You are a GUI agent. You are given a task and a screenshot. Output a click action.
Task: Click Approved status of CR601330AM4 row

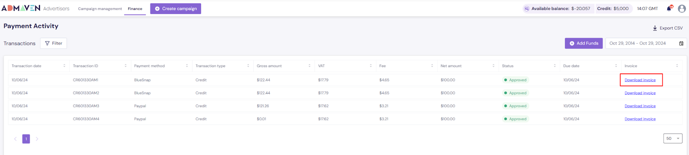point(515,119)
